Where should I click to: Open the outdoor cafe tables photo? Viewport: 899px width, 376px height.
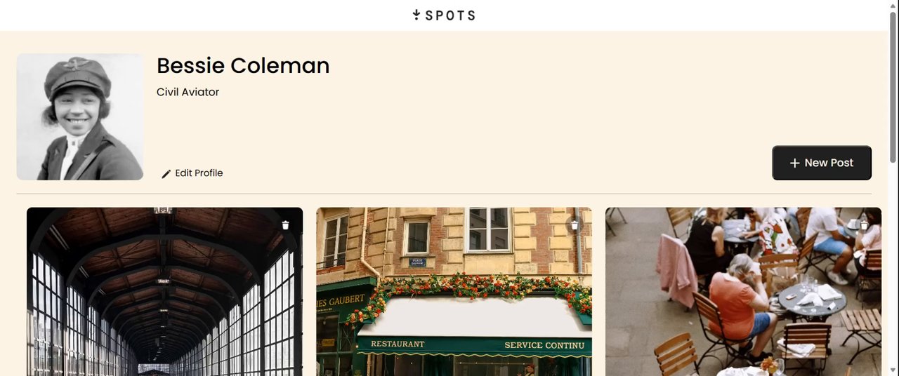(x=743, y=292)
